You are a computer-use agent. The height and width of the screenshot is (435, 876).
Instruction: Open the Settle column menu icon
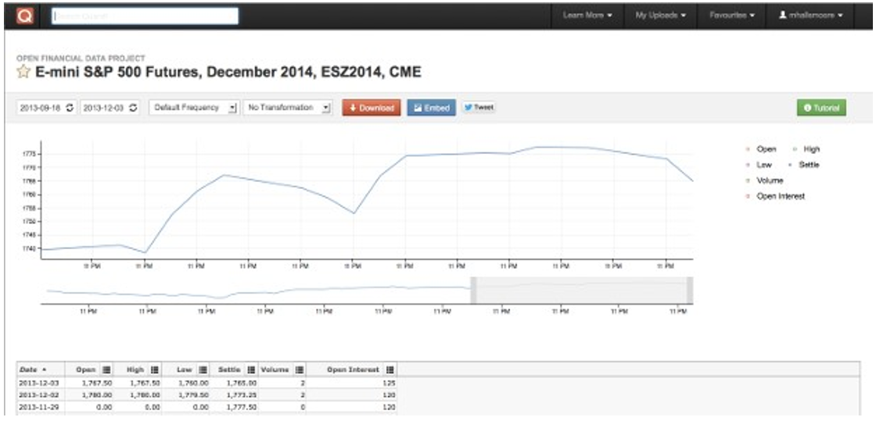click(251, 369)
